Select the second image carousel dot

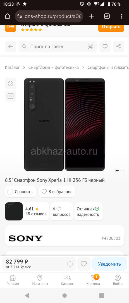click(x=121, y=171)
